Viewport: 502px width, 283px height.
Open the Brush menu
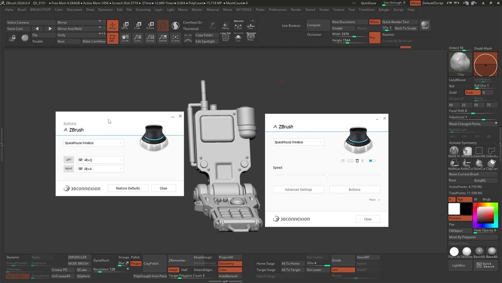click(22, 10)
